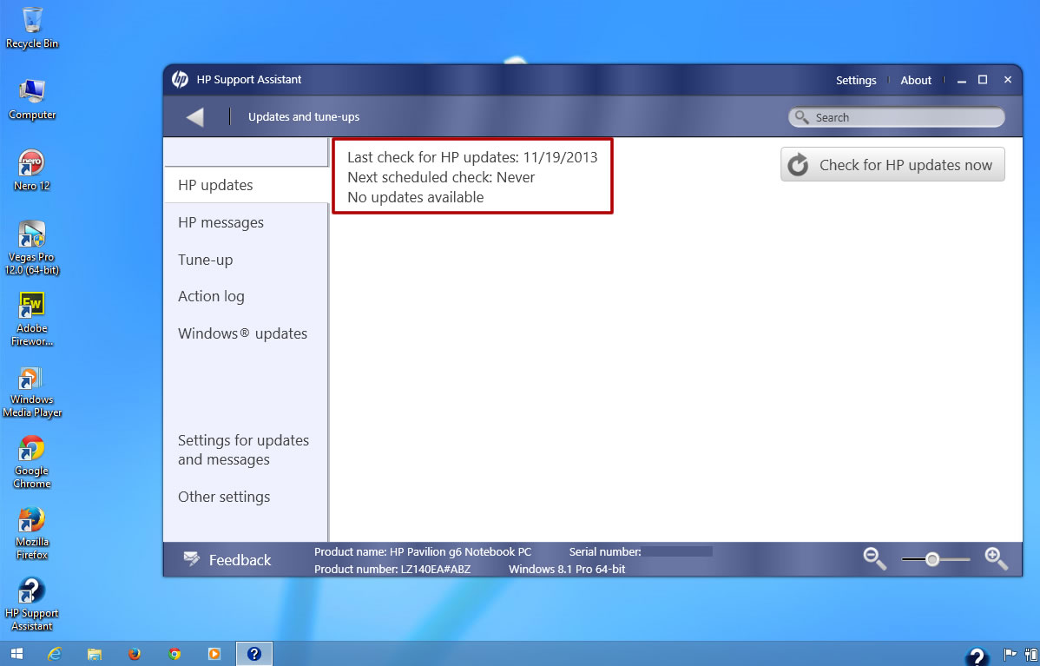Screen dimensions: 1040x666
Task: Minimize the HP Support Assistant window
Action: tap(962, 80)
